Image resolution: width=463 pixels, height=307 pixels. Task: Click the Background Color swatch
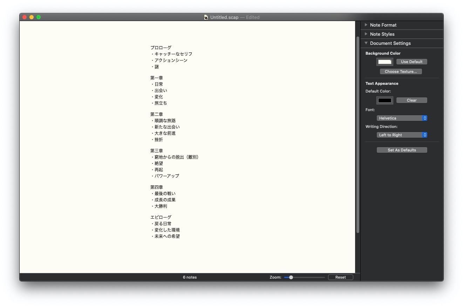384,62
